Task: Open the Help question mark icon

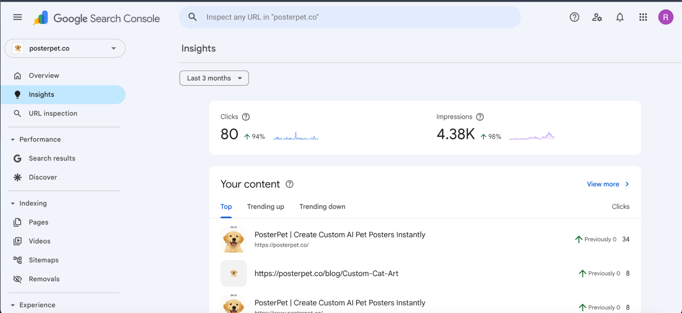Action: pyautogui.click(x=574, y=17)
